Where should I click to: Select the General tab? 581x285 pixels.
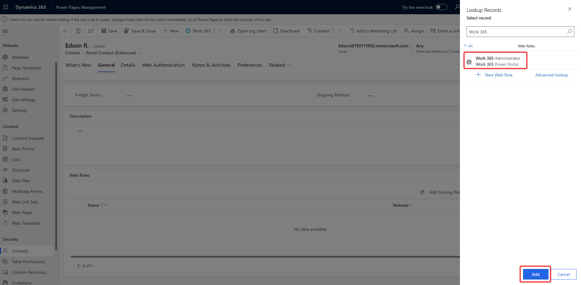[x=106, y=65]
